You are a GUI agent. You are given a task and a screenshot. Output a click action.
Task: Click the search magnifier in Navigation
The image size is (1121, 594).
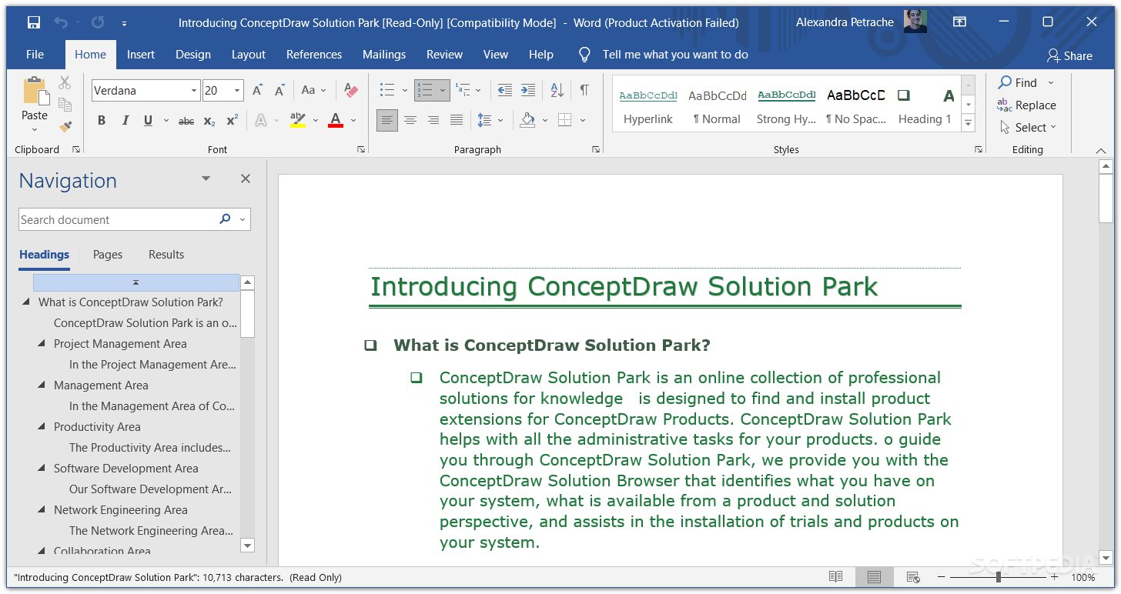tap(225, 219)
